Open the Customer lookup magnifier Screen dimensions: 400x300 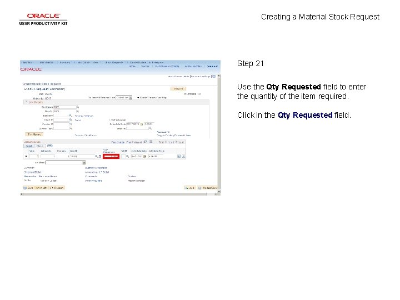click(x=78, y=107)
